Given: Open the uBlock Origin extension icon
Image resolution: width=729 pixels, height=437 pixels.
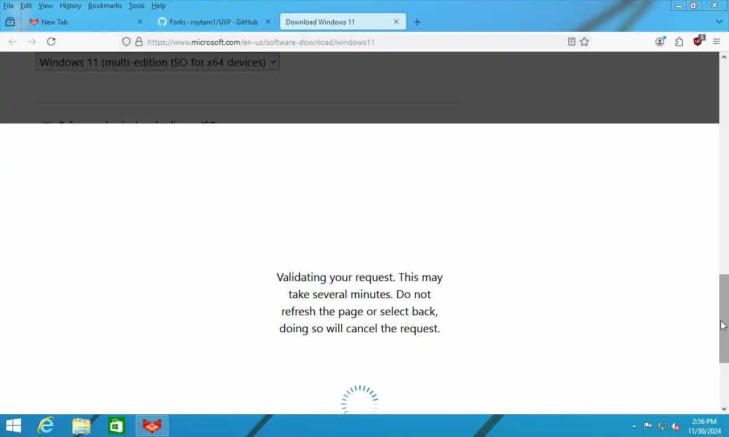Looking at the screenshot, I should pyautogui.click(x=698, y=41).
